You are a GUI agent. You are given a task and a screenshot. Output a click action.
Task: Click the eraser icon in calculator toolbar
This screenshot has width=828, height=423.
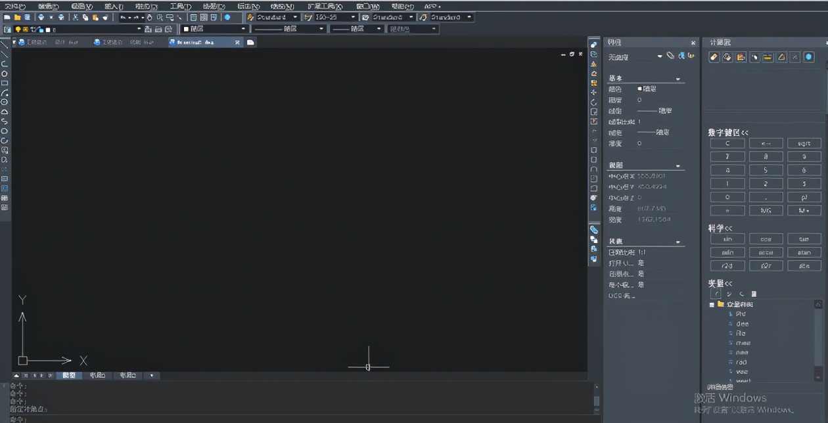pyautogui.click(x=714, y=57)
